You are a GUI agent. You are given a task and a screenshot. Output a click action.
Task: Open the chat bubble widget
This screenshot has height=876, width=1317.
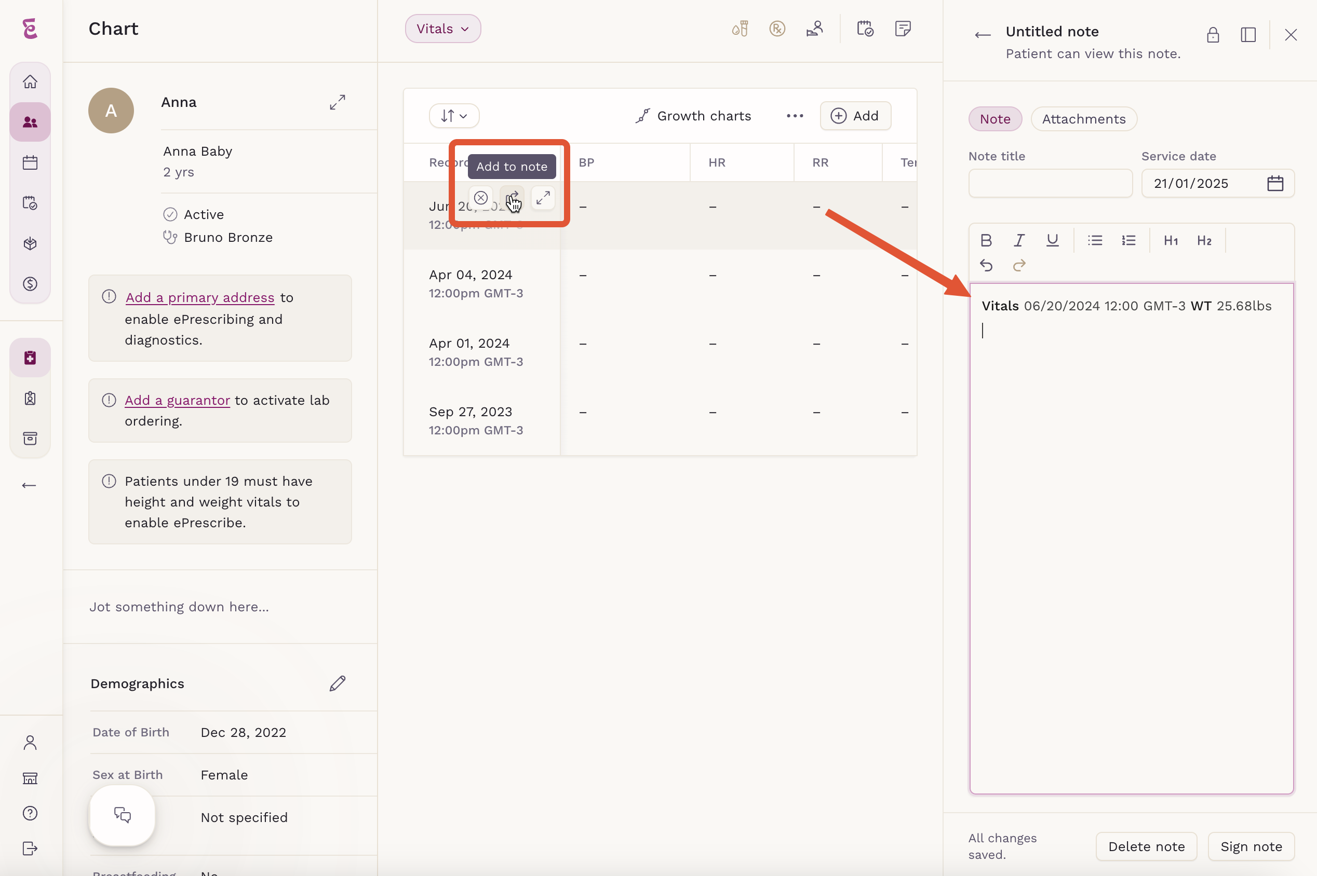[123, 815]
